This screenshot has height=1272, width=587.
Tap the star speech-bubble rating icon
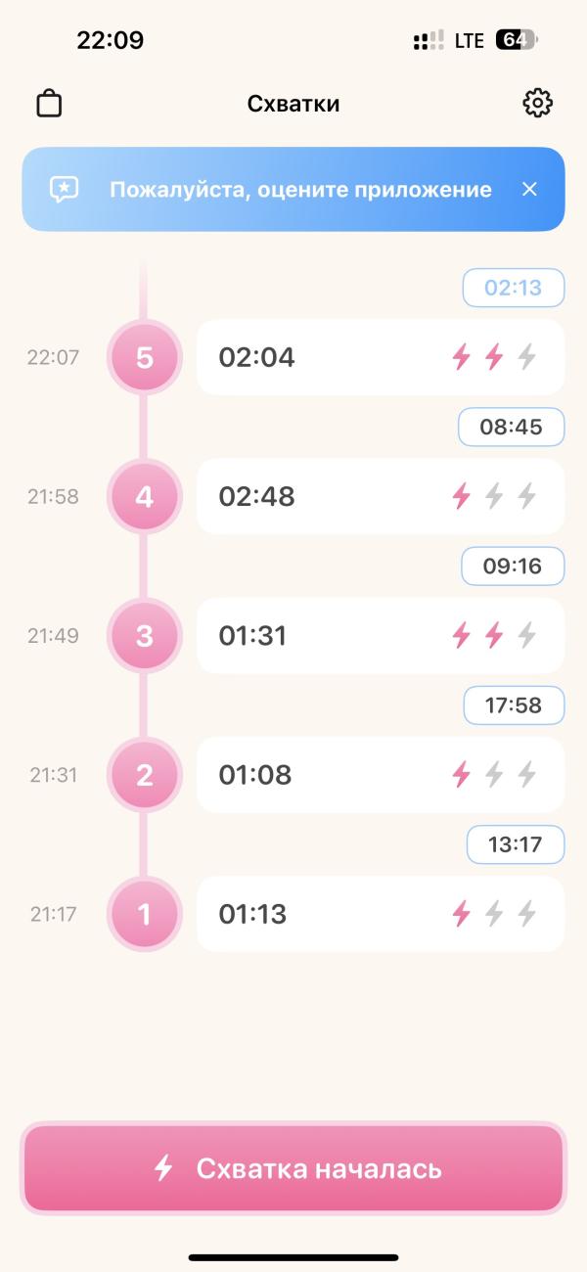click(x=65, y=189)
